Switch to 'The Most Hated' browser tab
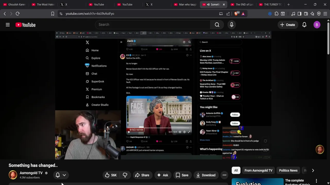330x185 pixels. (43, 4)
